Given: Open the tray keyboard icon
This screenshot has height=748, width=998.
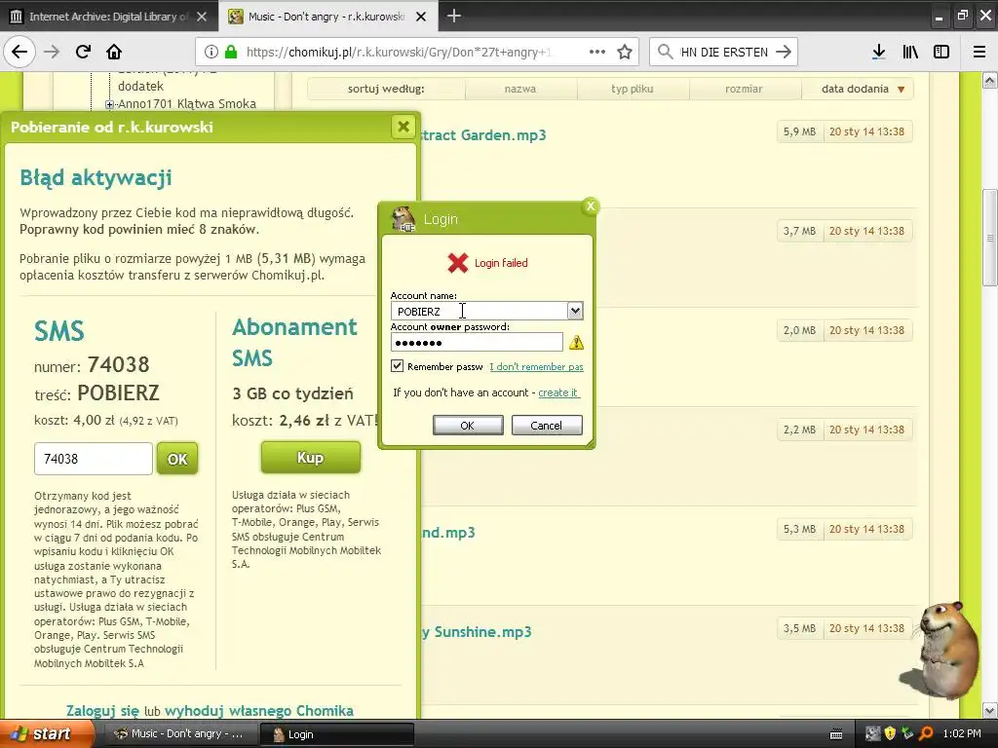Looking at the screenshot, I should coord(836,734).
